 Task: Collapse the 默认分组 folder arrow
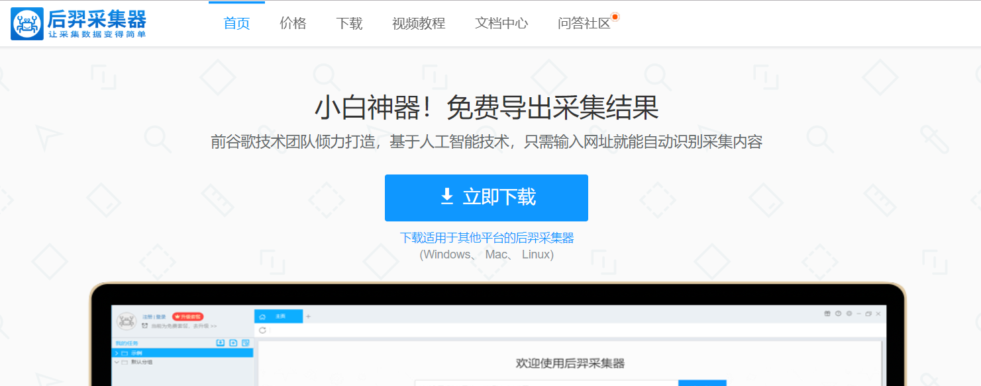[117, 362]
